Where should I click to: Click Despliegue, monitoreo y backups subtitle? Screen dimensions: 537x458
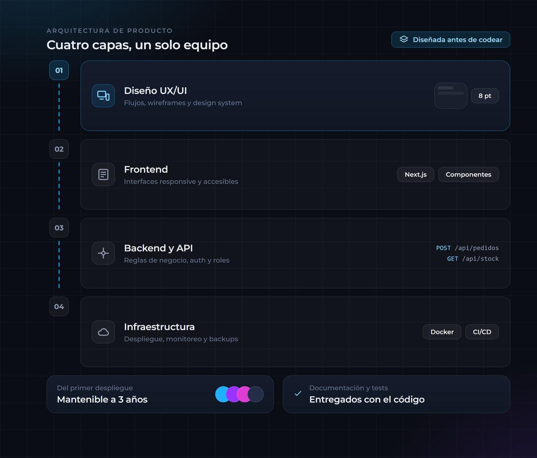(x=181, y=339)
